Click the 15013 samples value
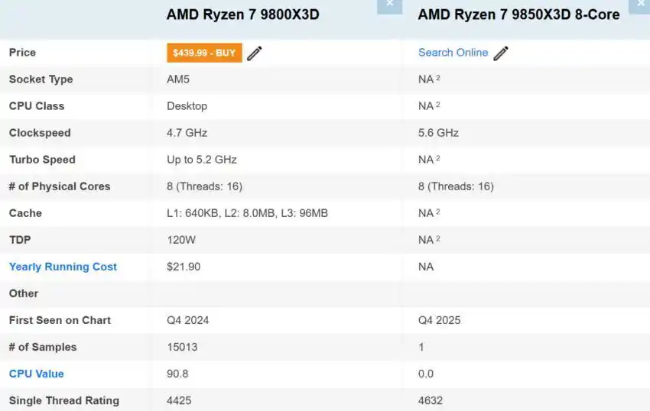 pyautogui.click(x=183, y=347)
